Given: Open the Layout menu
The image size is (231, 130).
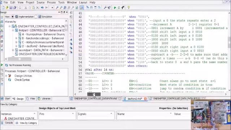Looking at the screenshot, I should pos(83,3).
